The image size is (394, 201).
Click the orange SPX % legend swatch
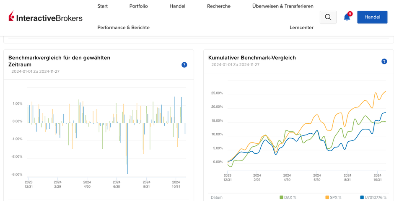pyautogui.click(x=327, y=198)
